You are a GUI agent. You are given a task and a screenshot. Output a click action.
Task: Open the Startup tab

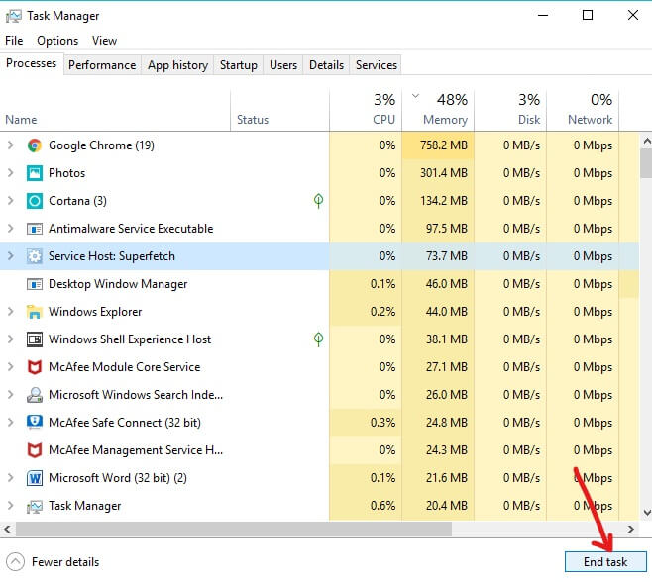coord(238,65)
